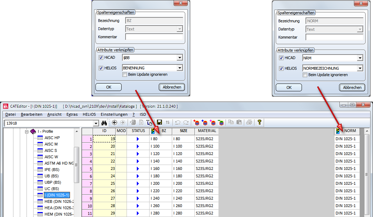Click OK in the BZ column dialog

click(x=109, y=87)
